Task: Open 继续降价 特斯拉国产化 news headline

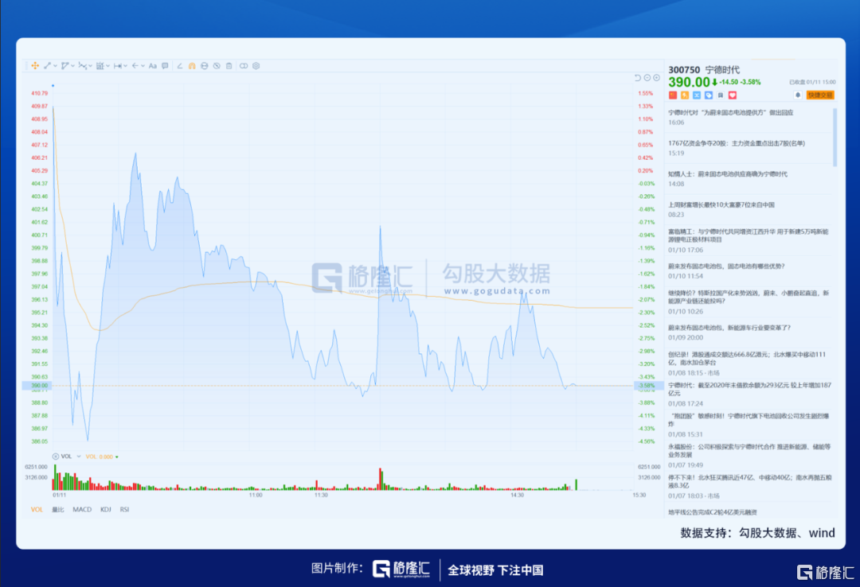Action: [749, 297]
